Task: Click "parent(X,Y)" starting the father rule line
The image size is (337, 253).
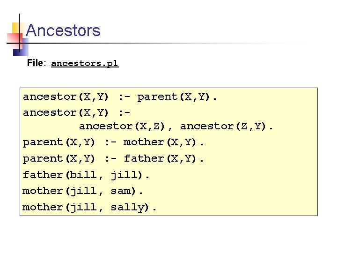Action: (59, 158)
